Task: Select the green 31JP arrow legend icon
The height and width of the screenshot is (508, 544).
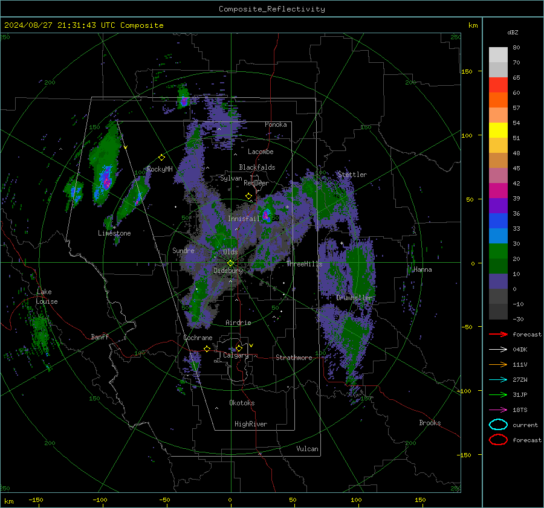Action: 498,394
